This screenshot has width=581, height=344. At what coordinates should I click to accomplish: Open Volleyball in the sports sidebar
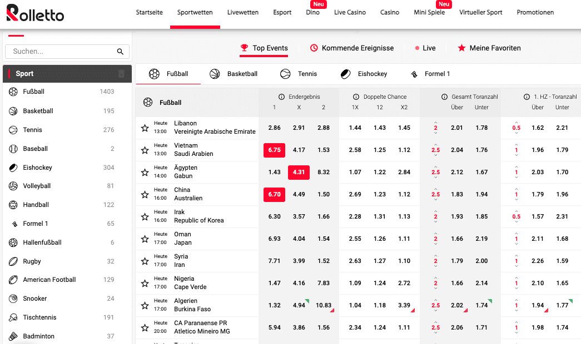[37, 186]
